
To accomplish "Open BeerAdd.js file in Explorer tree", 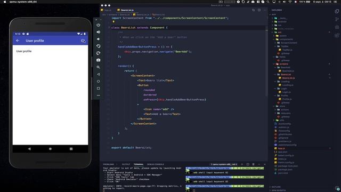I will tap(287, 71).
